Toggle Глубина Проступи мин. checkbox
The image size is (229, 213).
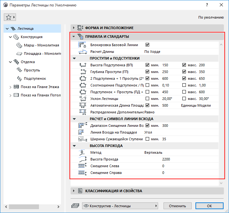click(x=147, y=72)
